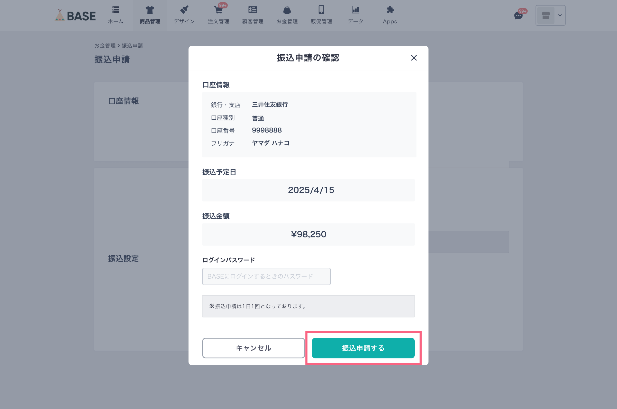The height and width of the screenshot is (409, 617).
Task: Click the dialog title 振込申請の確認
Action: [308, 58]
